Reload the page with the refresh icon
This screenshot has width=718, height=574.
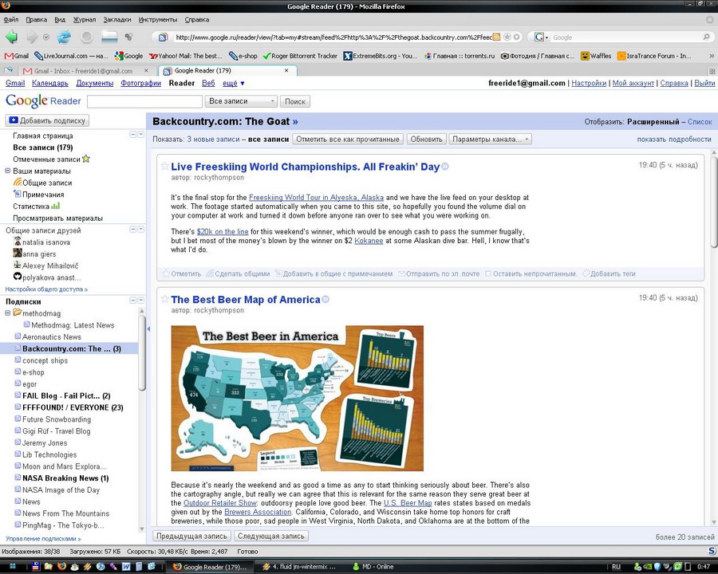coord(64,37)
